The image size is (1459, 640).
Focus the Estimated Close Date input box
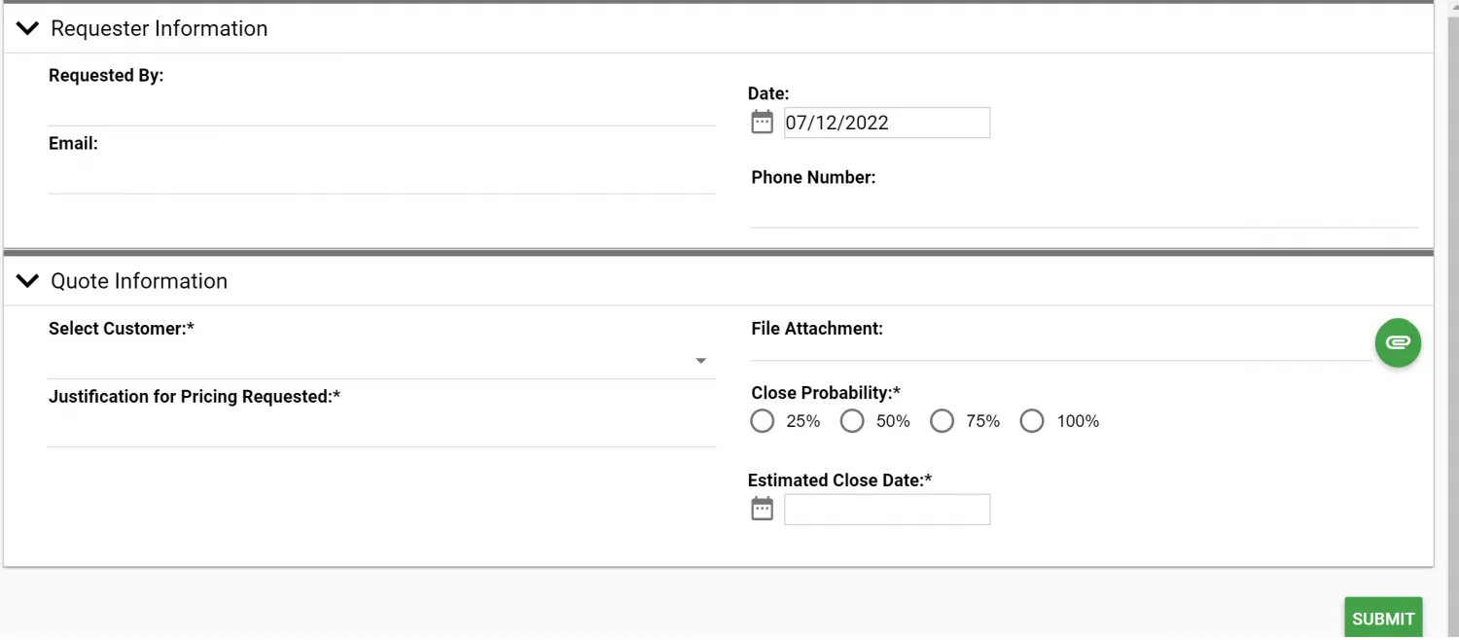[x=886, y=510]
